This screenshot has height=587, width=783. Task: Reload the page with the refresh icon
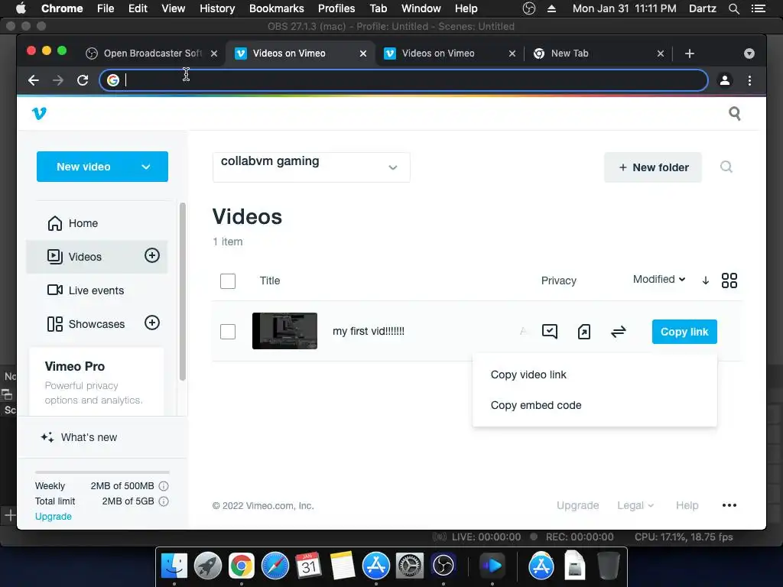pyautogui.click(x=83, y=80)
